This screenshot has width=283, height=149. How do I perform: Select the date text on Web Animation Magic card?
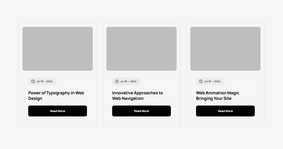[x=212, y=81]
